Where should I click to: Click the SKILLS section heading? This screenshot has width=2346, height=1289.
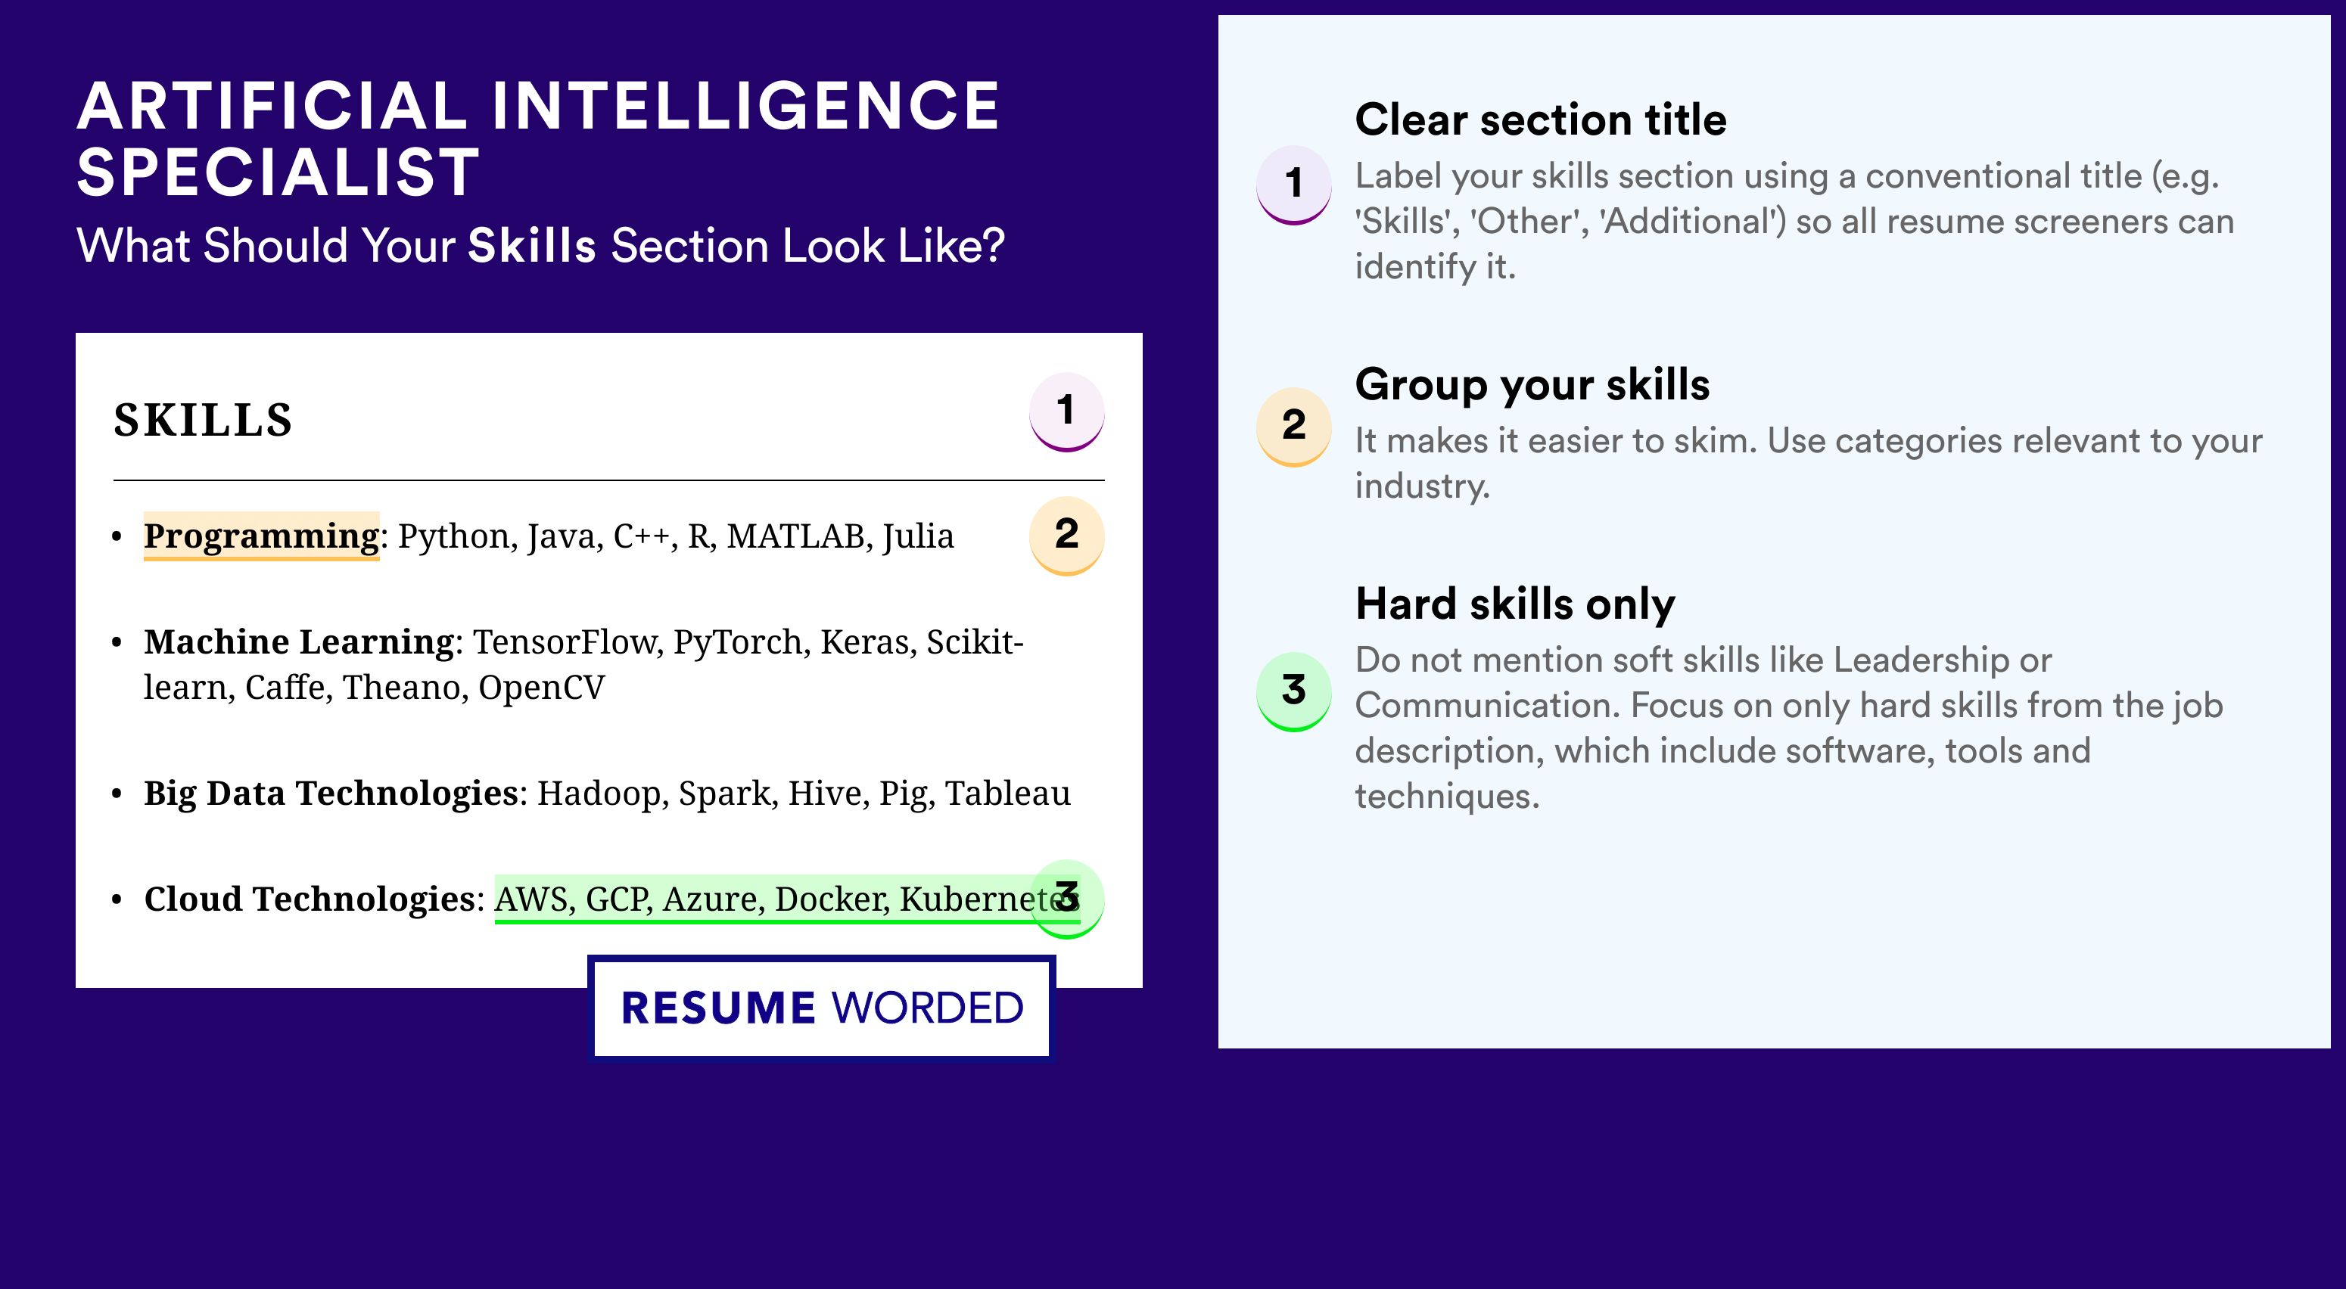point(202,421)
